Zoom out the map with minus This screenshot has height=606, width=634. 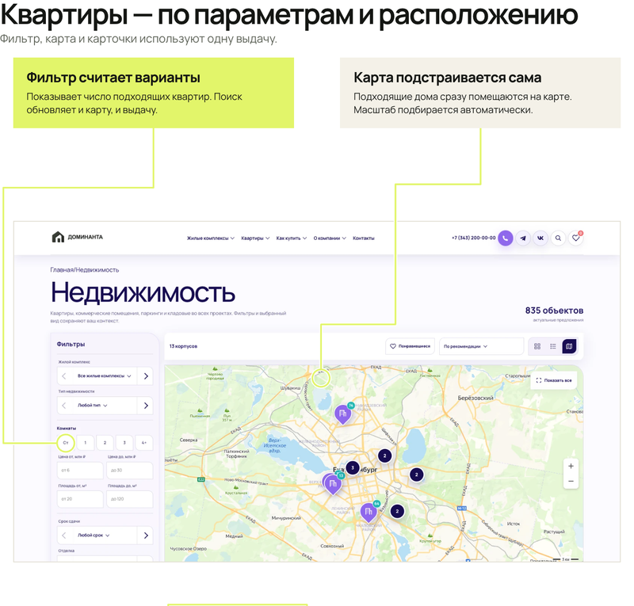tap(571, 481)
